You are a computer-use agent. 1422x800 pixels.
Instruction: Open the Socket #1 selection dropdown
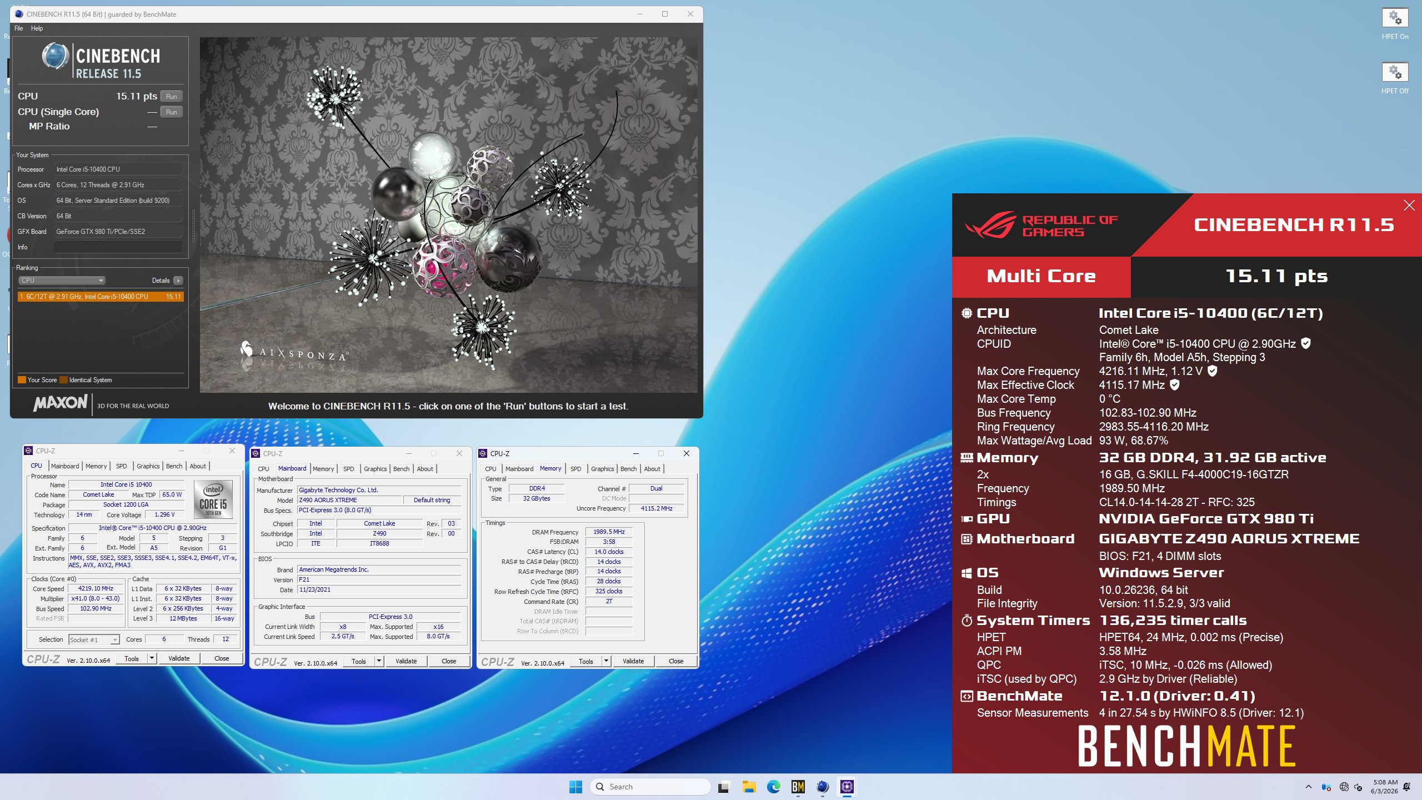tap(94, 639)
